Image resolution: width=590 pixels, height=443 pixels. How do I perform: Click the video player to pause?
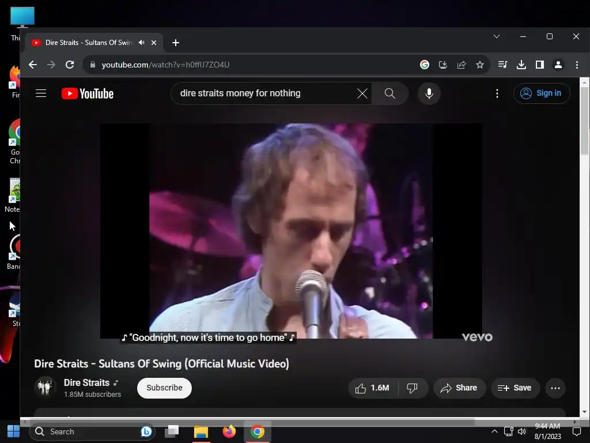(x=291, y=231)
